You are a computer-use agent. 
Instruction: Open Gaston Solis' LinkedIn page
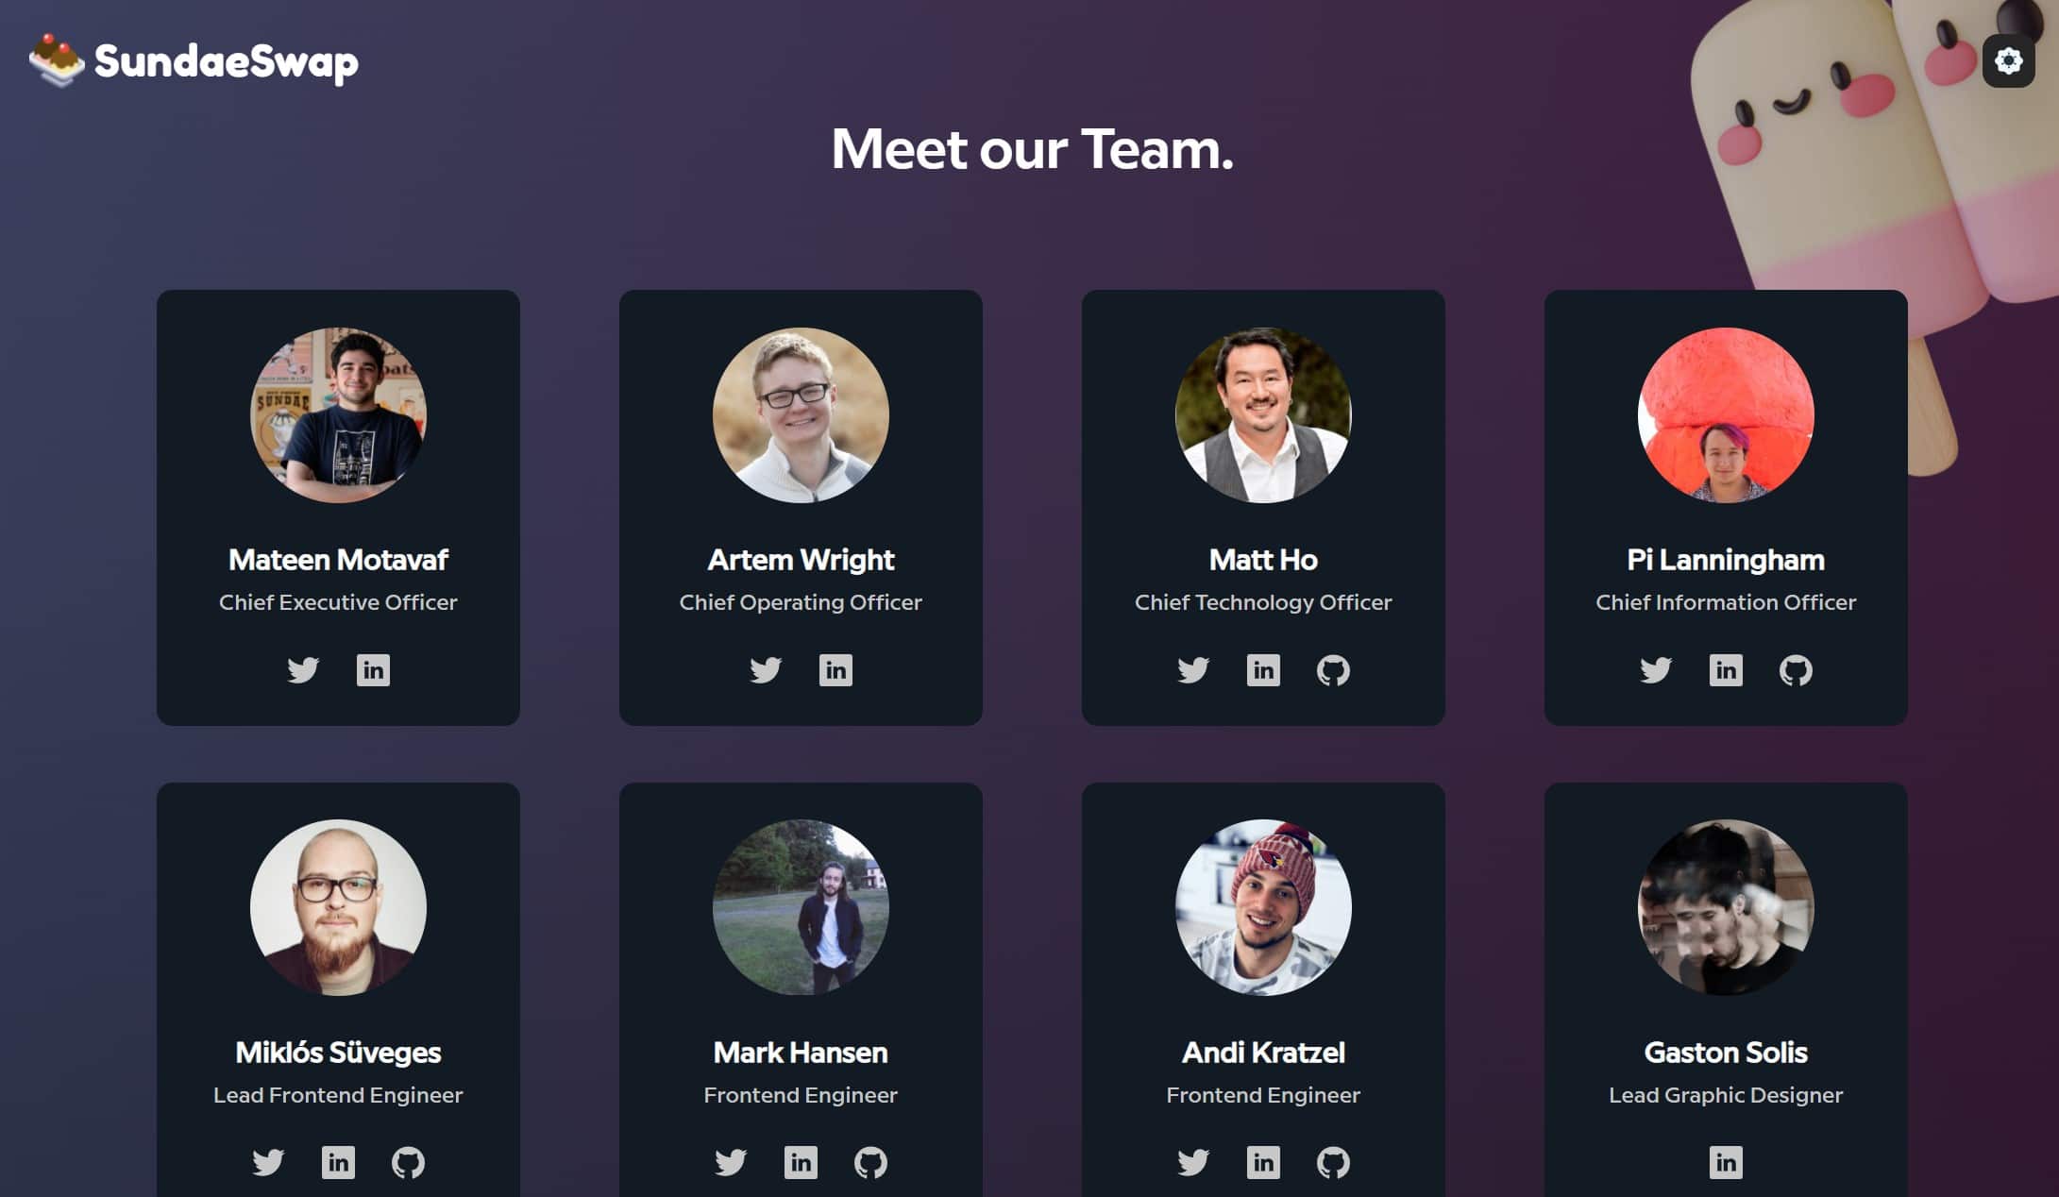1726,1162
